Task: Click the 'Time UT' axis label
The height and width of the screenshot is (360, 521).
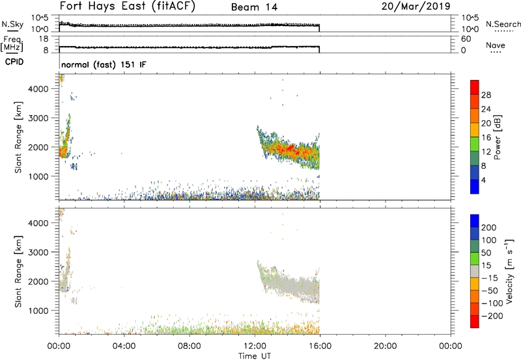Action: click(255, 356)
